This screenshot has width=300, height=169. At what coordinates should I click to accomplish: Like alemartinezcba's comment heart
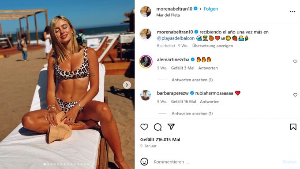click(295, 61)
